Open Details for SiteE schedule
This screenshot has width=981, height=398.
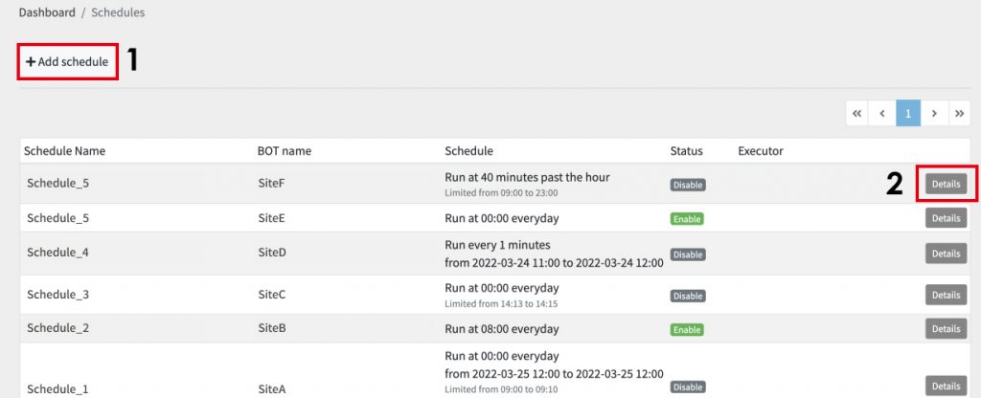tap(946, 218)
